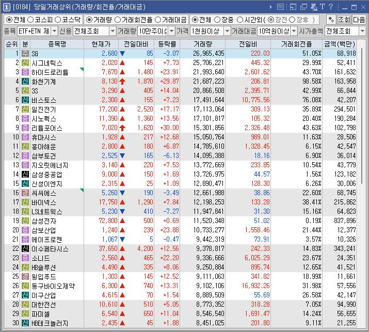
Task: Click the 다음 next button
Action: coord(359,20)
